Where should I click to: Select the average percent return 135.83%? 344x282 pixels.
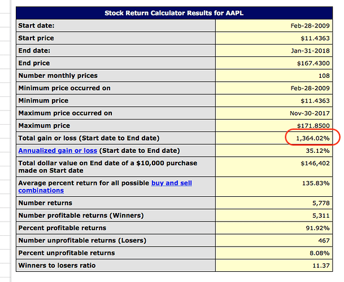coord(316,183)
